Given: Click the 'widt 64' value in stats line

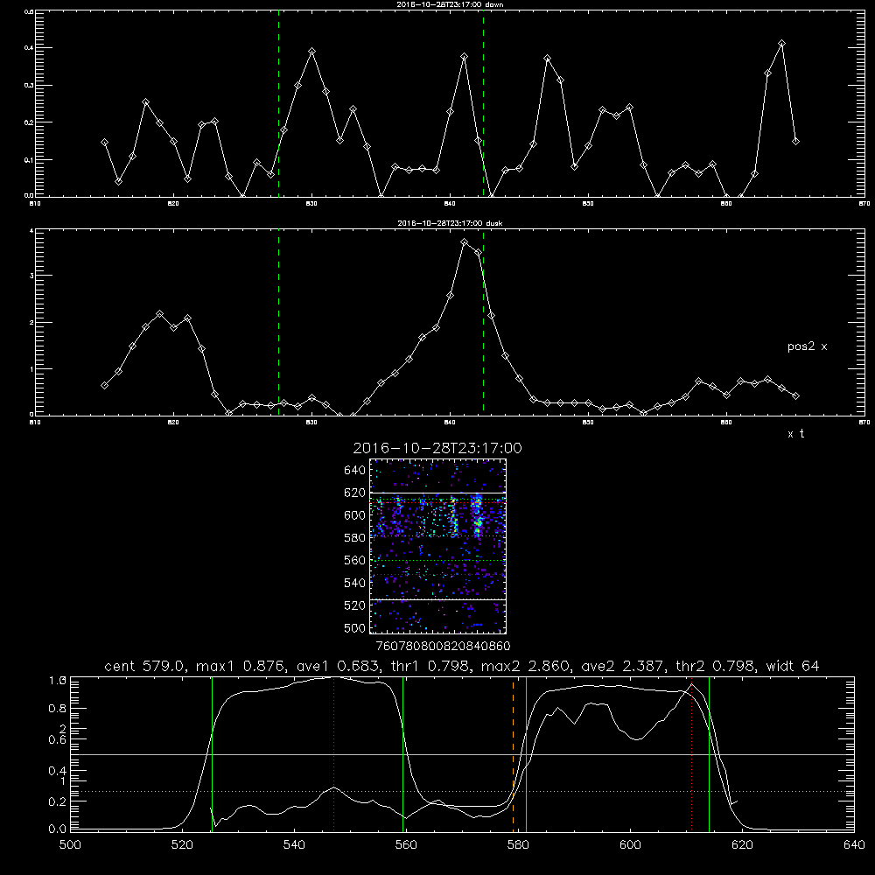Looking at the screenshot, I should tap(793, 666).
